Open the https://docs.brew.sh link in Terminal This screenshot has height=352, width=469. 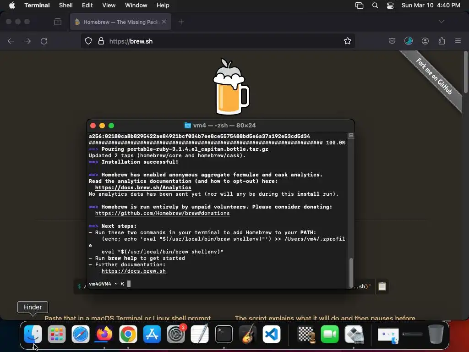coord(133,271)
